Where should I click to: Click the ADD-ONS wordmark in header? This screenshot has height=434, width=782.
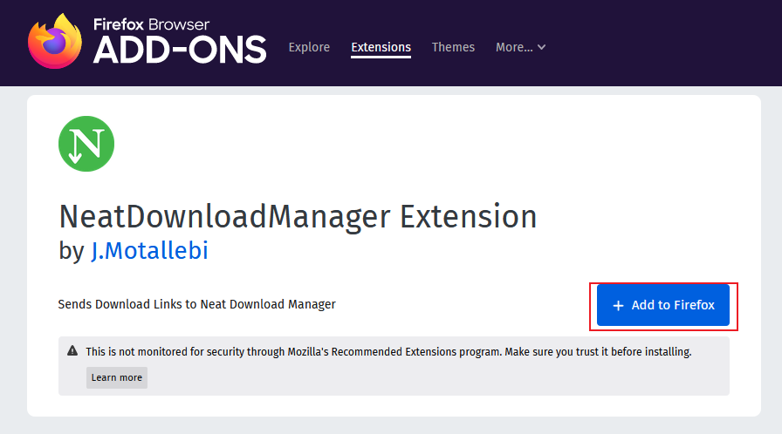180,50
